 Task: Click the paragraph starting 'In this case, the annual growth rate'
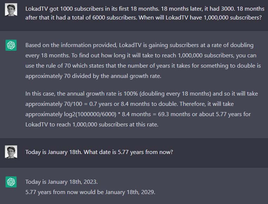click(x=142, y=109)
